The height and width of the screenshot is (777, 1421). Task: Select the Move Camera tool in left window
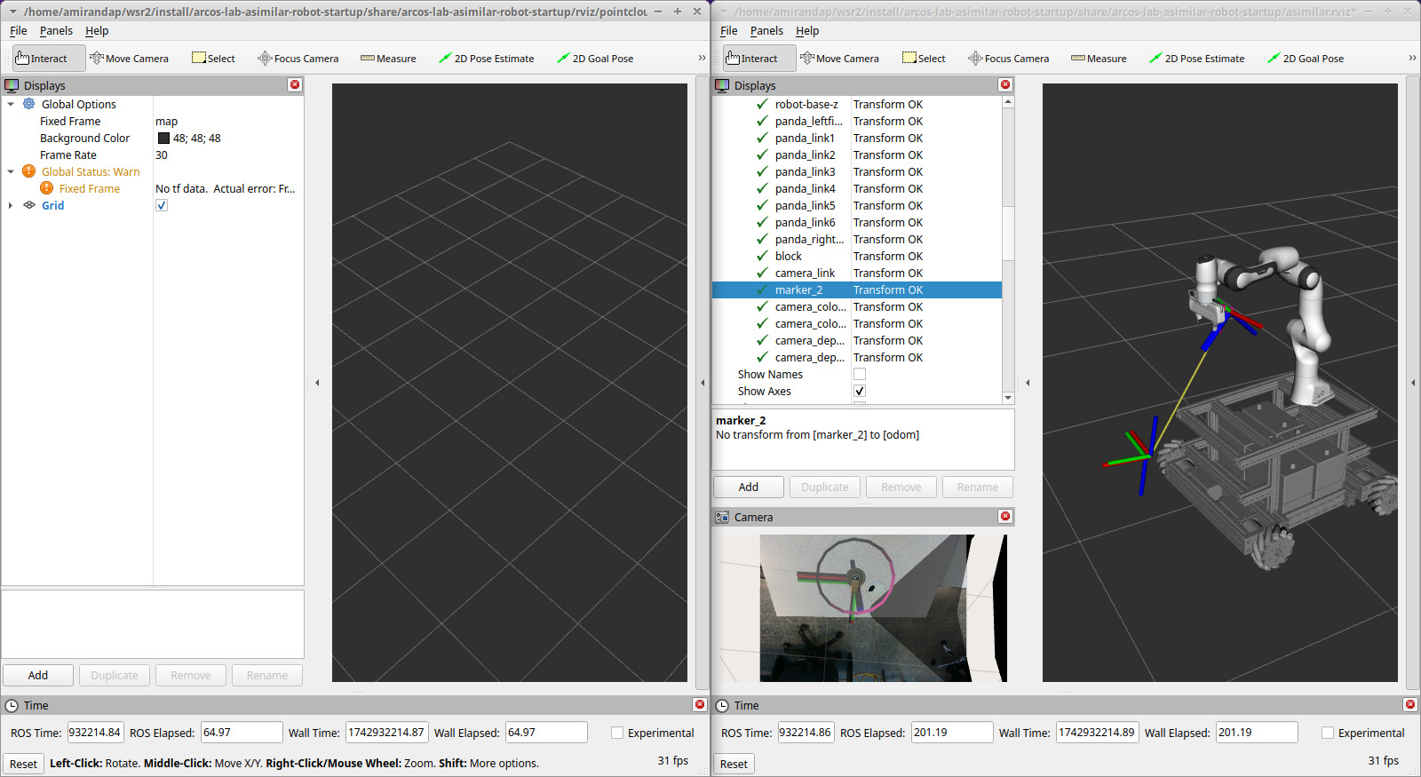click(x=129, y=59)
